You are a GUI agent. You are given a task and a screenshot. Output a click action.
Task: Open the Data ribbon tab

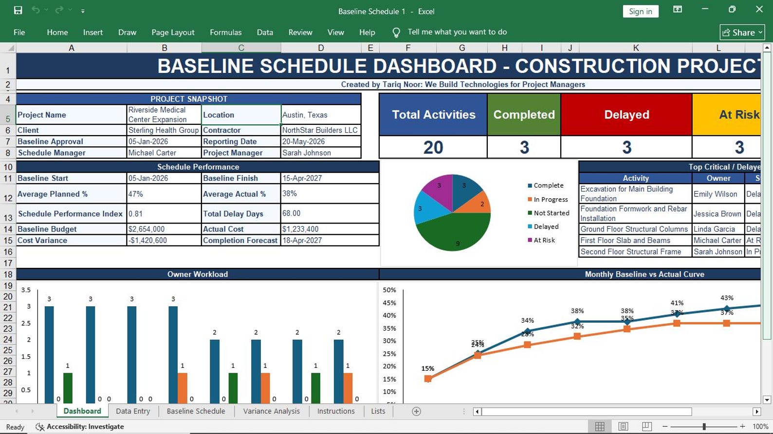click(x=265, y=32)
